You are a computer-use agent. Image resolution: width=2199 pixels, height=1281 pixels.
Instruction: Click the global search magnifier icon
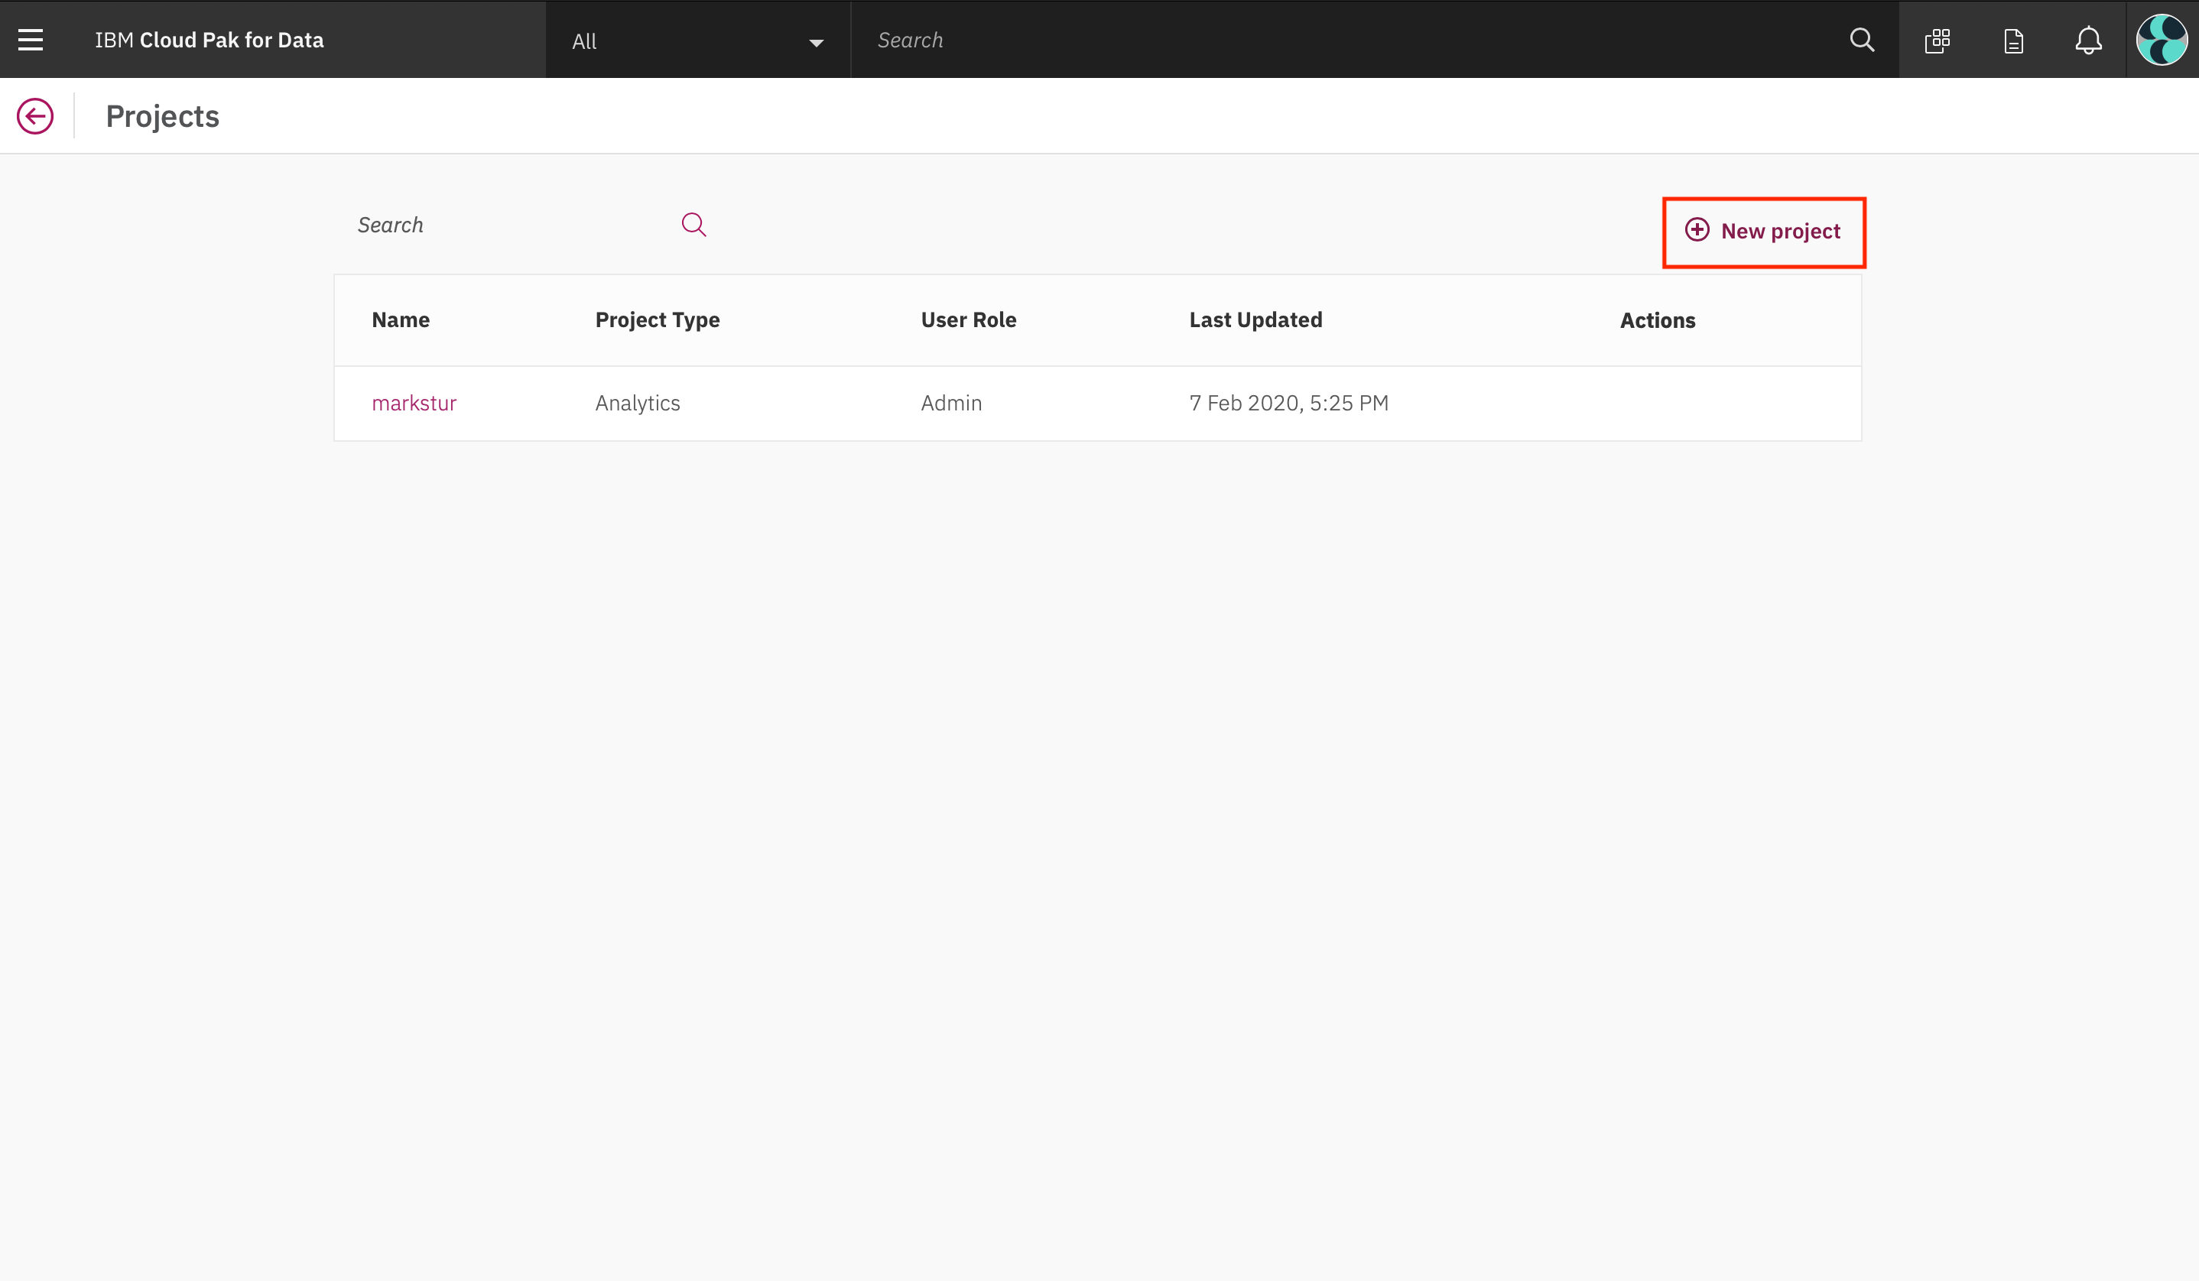(x=1861, y=40)
